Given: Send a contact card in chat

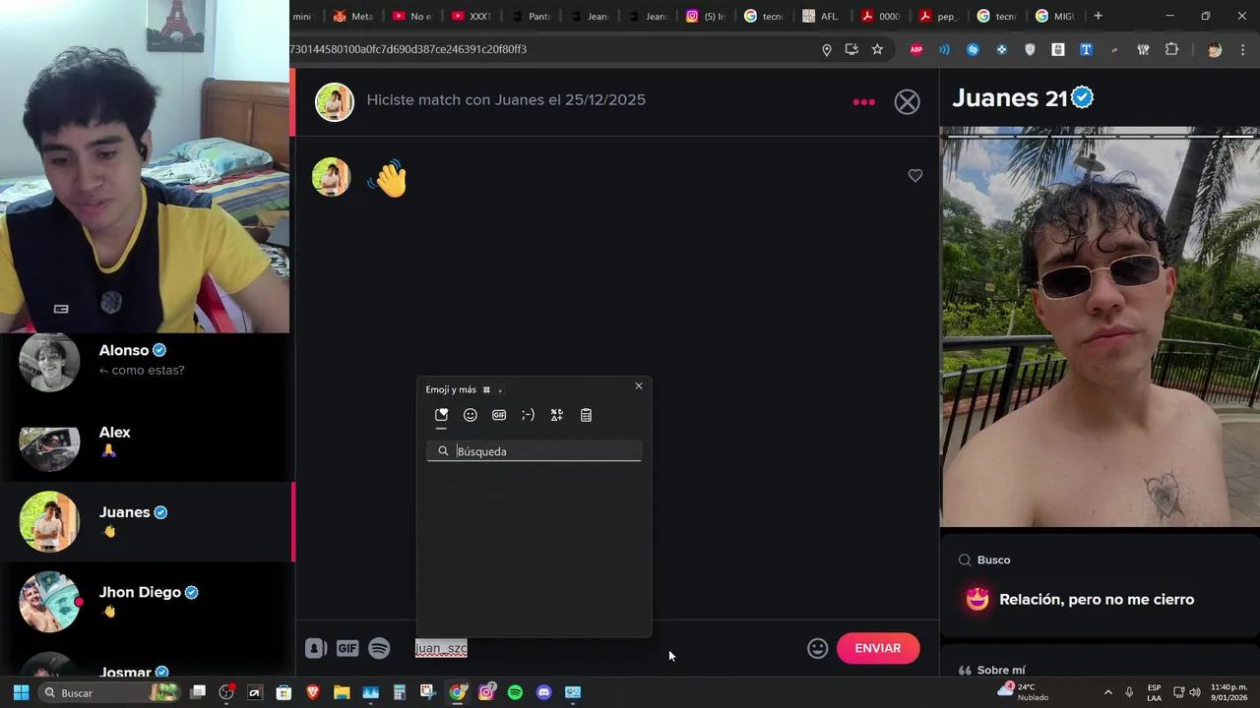Looking at the screenshot, I should tap(315, 648).
